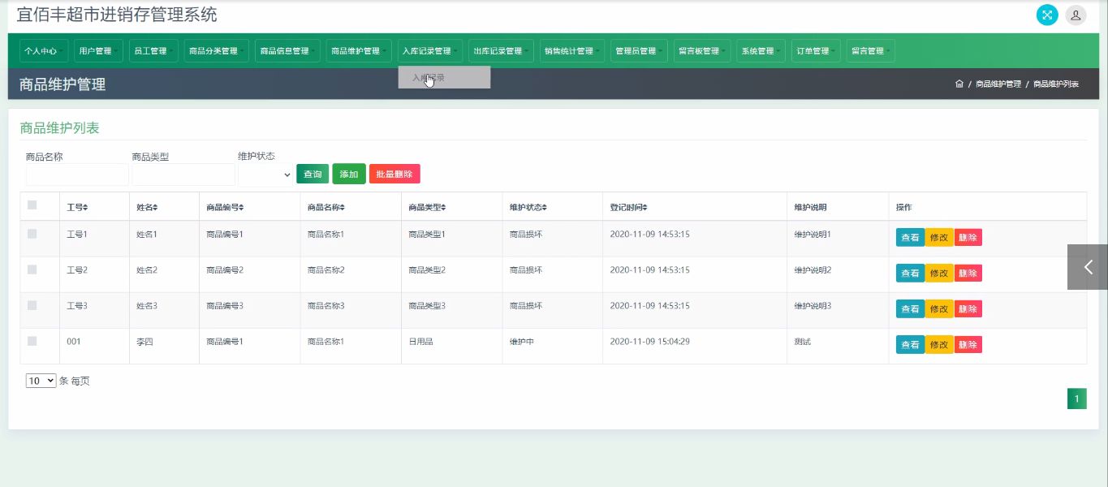The height and width of the screenshot is (487, 1108).
Task: Open the 留言板管理 menu
Action: 702,51
